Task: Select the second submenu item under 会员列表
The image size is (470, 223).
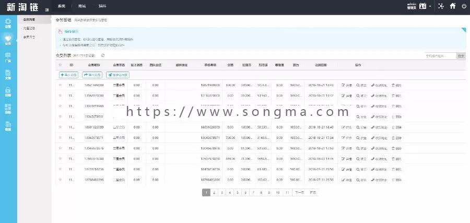Action: pos(29,28)
